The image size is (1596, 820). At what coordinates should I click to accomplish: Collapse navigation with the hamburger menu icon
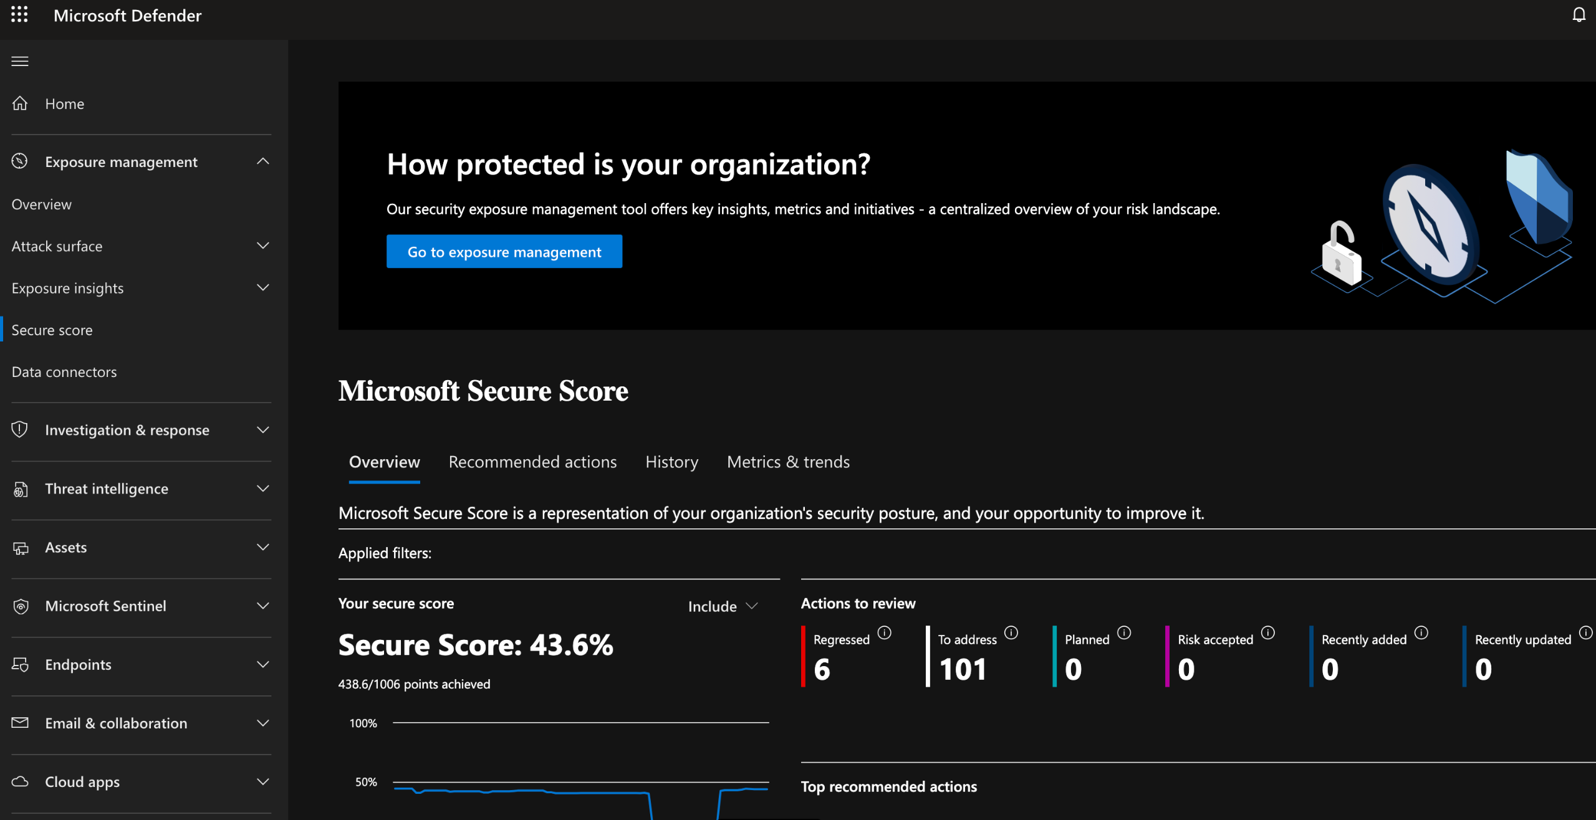pos(20,61)
